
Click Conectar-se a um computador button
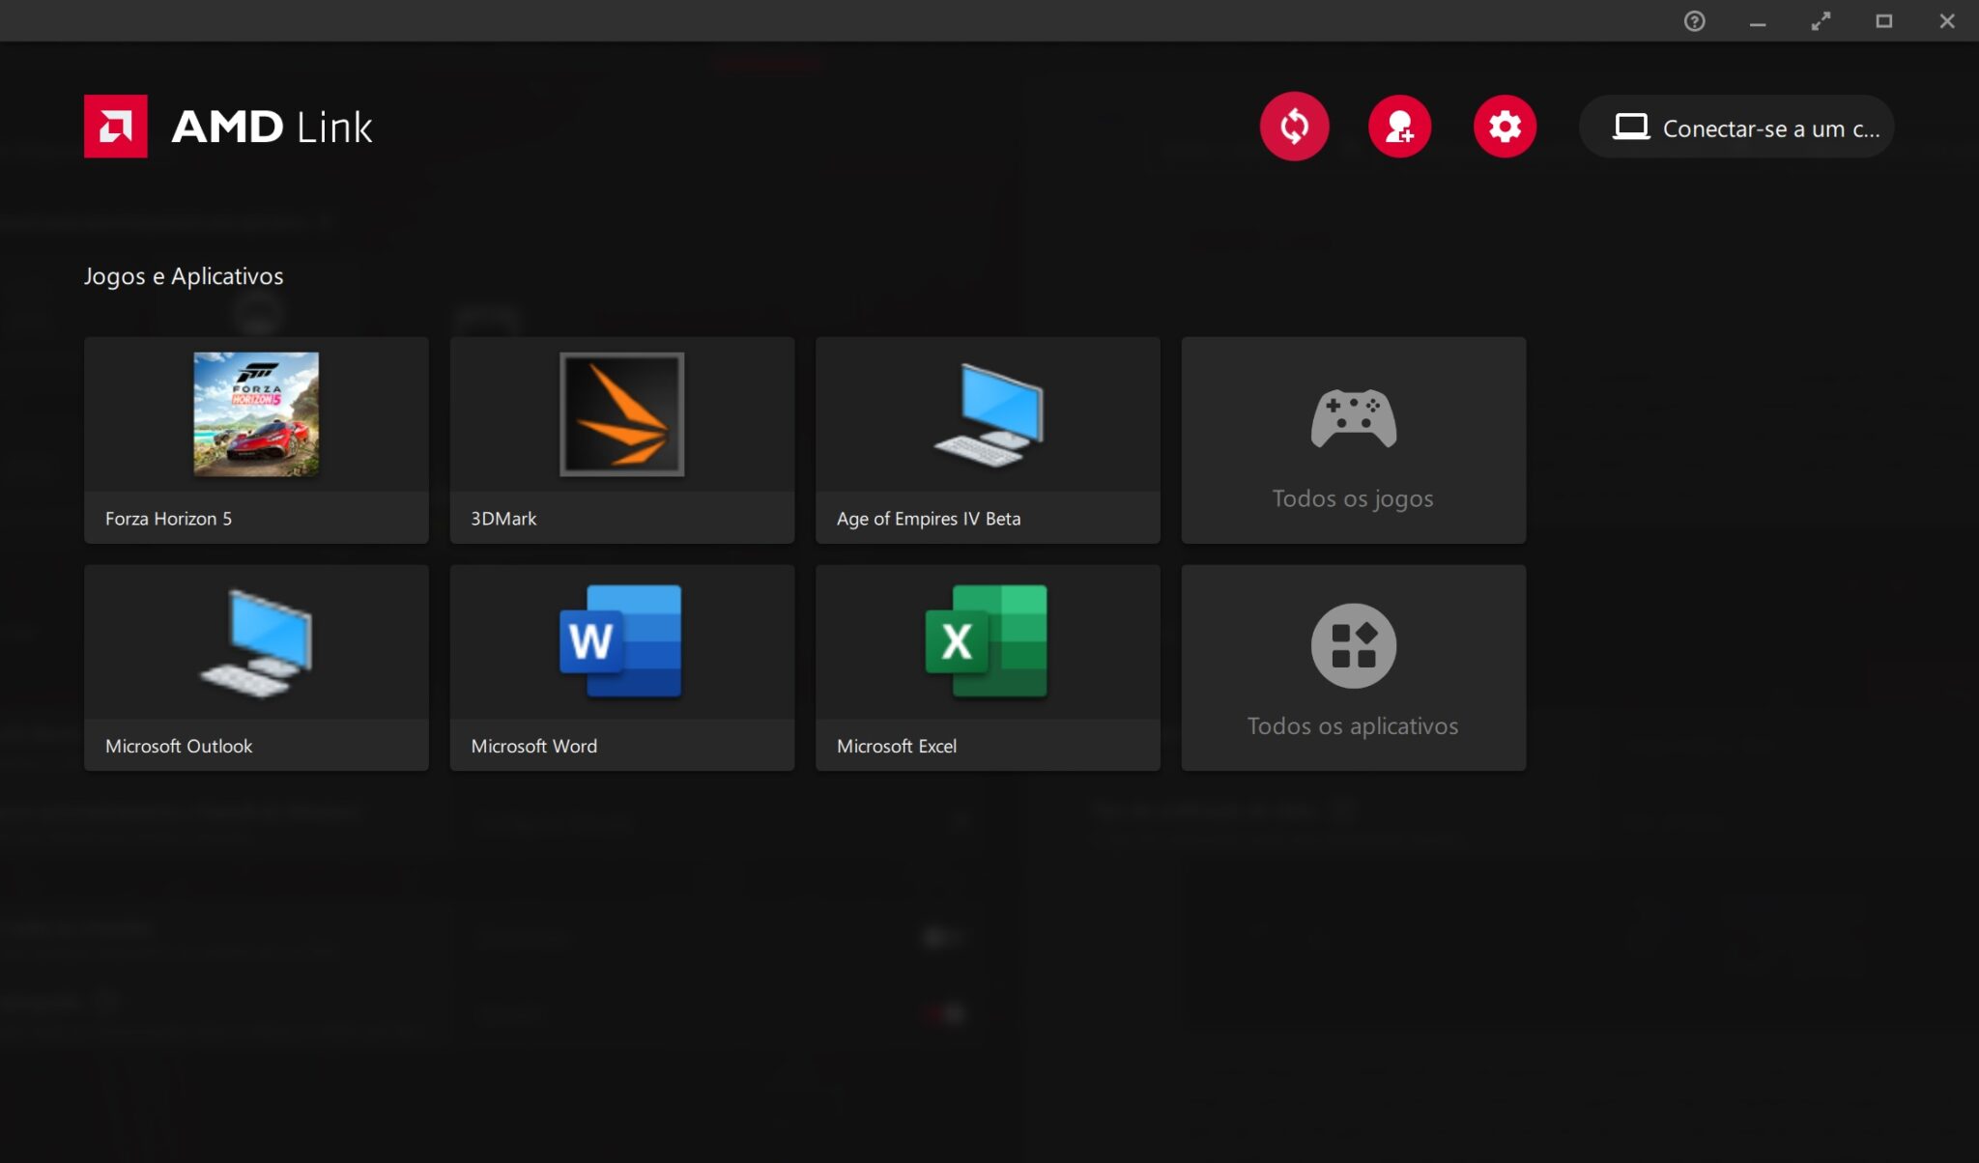click(x=1769, y=128)
